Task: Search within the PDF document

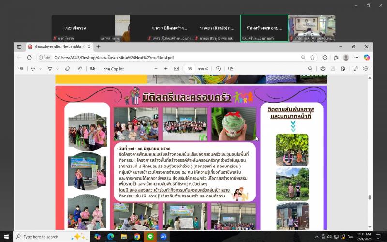Action: tap(310, 69)
